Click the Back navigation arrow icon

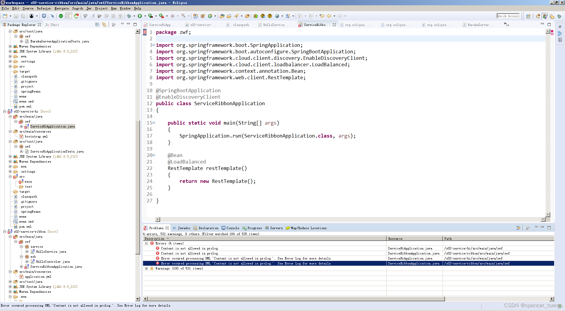329,16
